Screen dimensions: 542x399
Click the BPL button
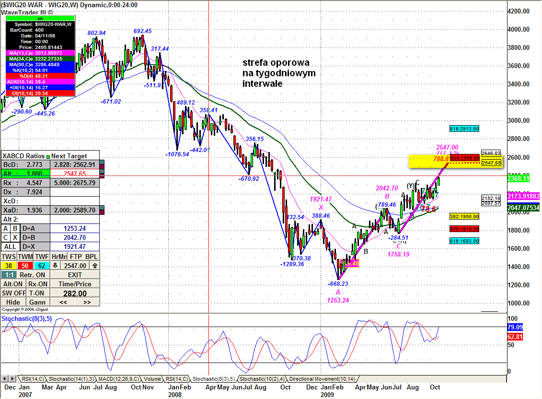click(92, 257)
